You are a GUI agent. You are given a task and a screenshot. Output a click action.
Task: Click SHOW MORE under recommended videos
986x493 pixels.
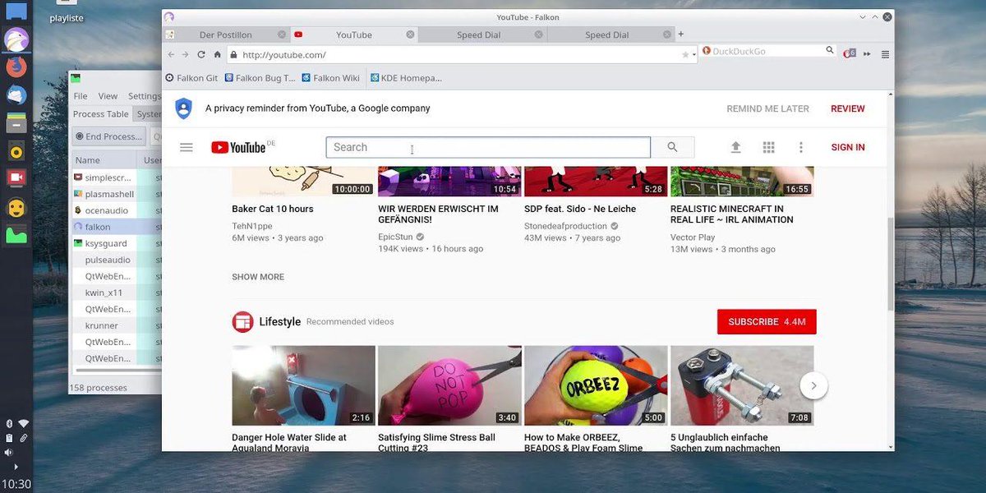coord(258,277)
